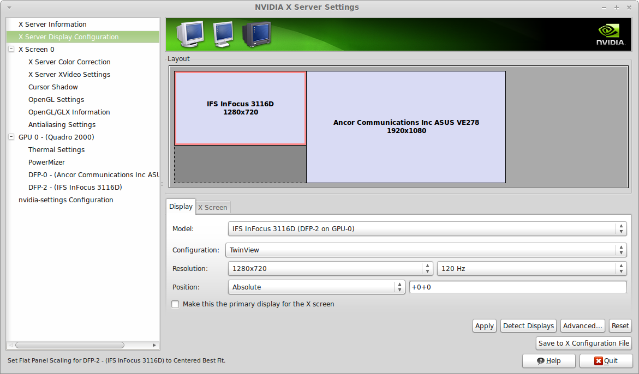Switch to the X Screen tab
639x374 pixels.
pos(213,208)
